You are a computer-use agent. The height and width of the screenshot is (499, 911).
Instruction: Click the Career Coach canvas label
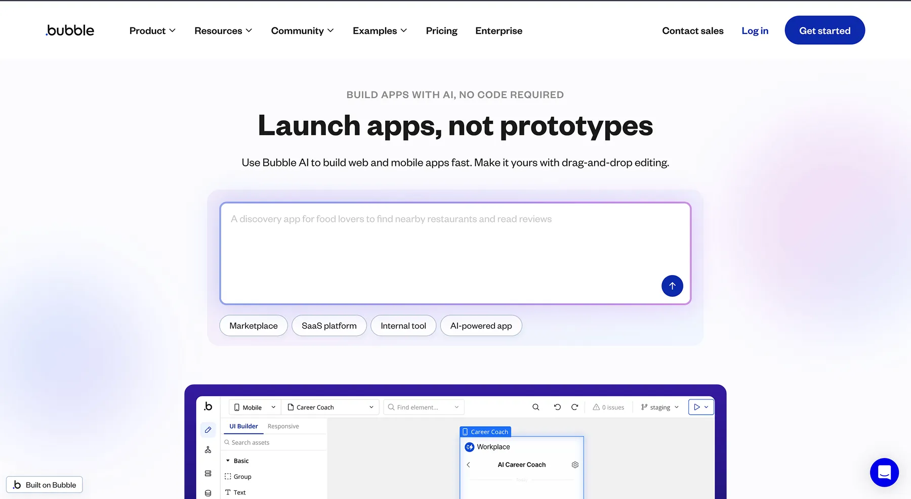pyautogui.click(x=485, y=432)
